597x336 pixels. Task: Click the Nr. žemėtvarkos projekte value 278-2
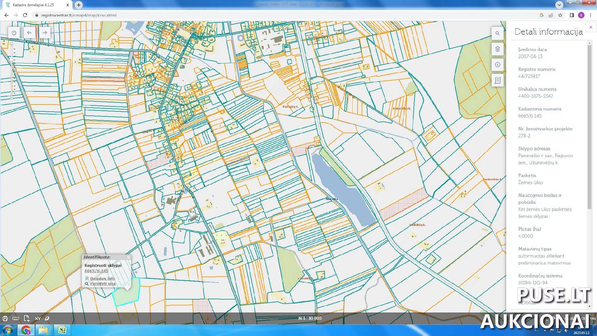click(524, 136)
